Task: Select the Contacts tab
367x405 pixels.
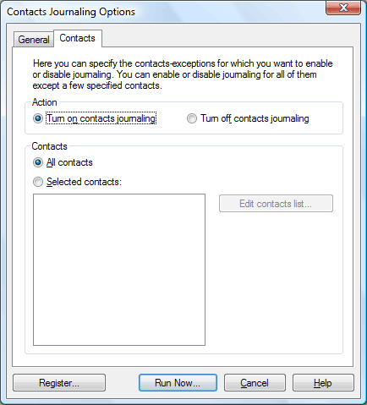Action: click(78, 38)
